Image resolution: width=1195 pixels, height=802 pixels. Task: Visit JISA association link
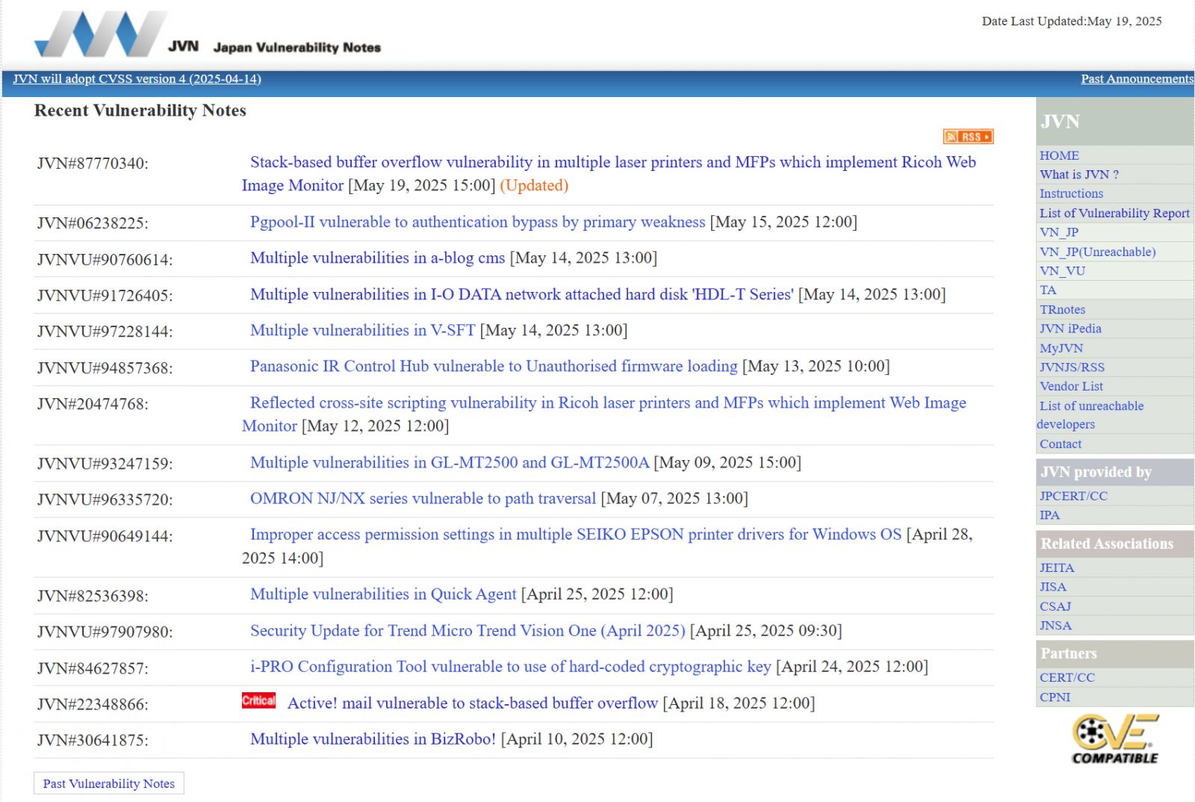click(x=1053, y=587)
